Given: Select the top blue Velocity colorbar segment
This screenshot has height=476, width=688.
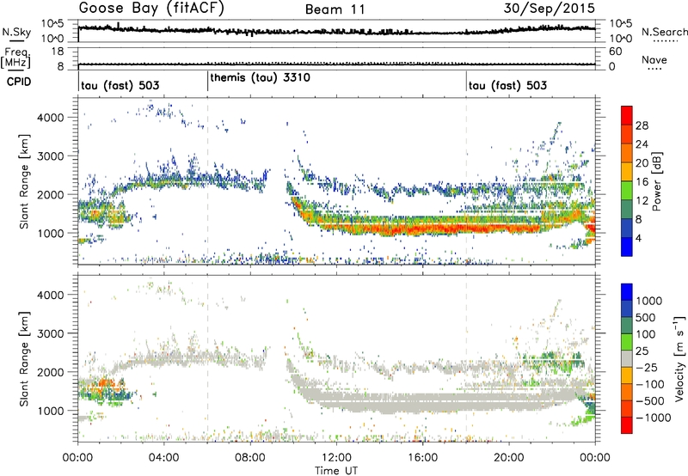Looking at the screenshot, I should pyautogui.click(x=627, y=290).
